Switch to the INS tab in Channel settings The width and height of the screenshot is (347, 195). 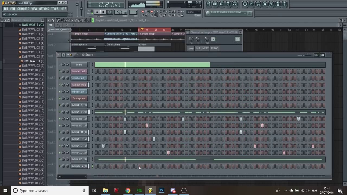coord(198,48)
